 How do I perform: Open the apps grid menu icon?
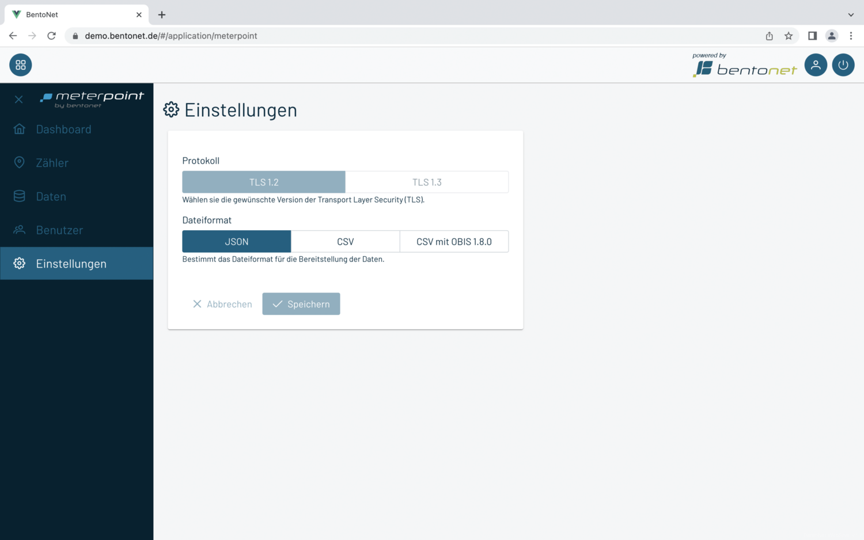click(x=21, y=65)
